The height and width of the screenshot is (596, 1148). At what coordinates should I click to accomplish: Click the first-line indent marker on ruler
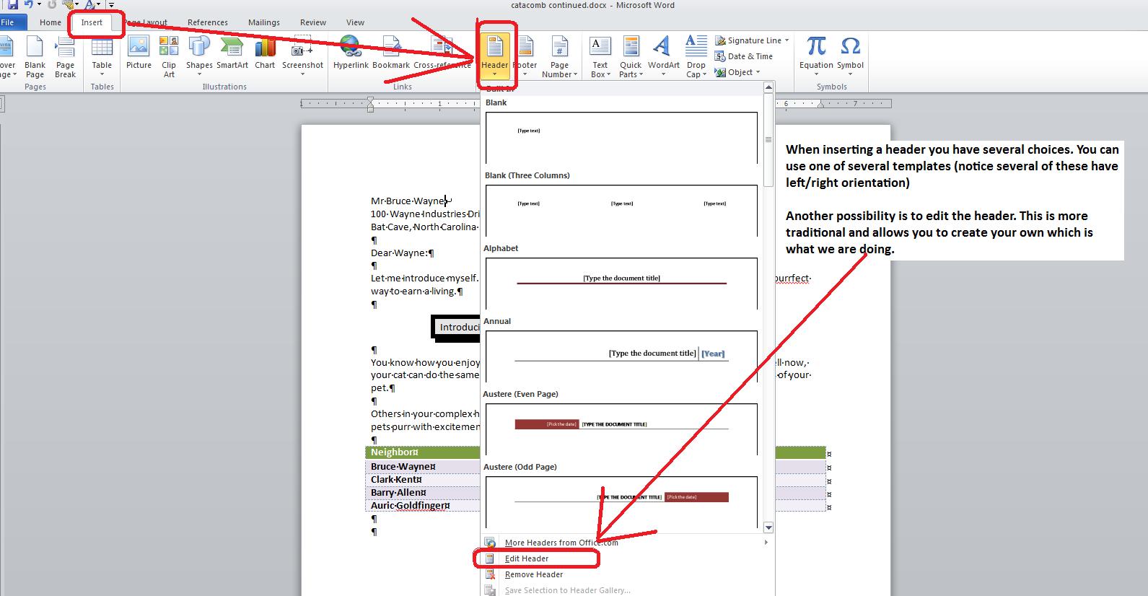(370, 100)
